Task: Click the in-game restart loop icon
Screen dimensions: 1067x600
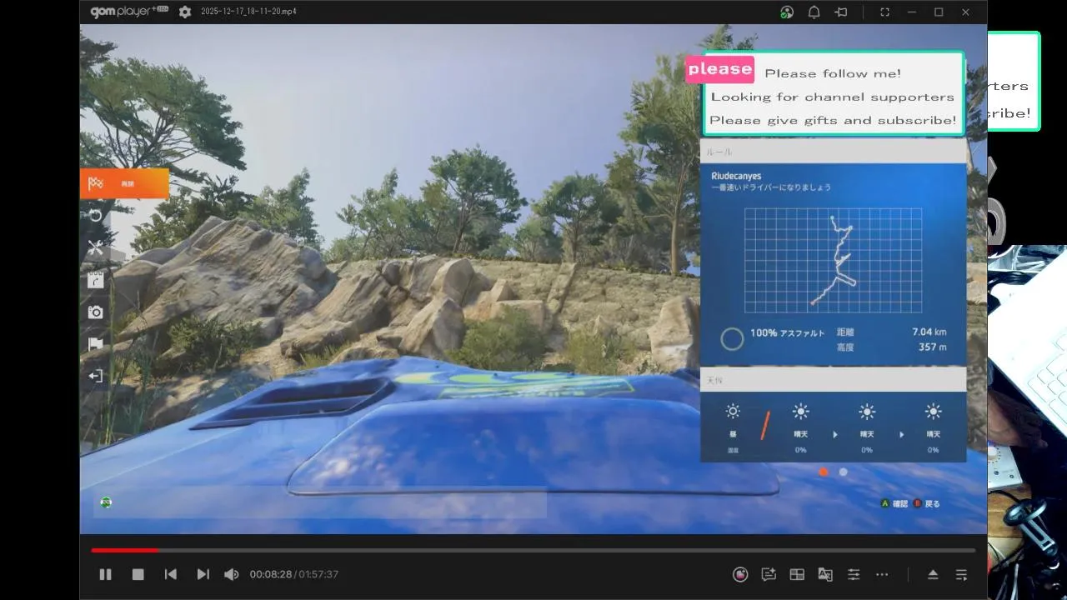Action: coord(95,216)
